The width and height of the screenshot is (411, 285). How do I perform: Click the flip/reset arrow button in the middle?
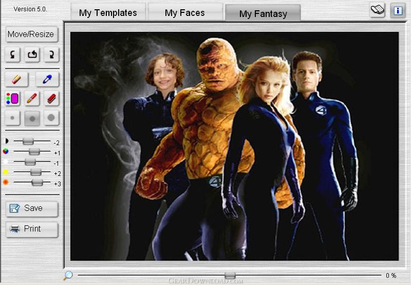[x=32, y=54]
